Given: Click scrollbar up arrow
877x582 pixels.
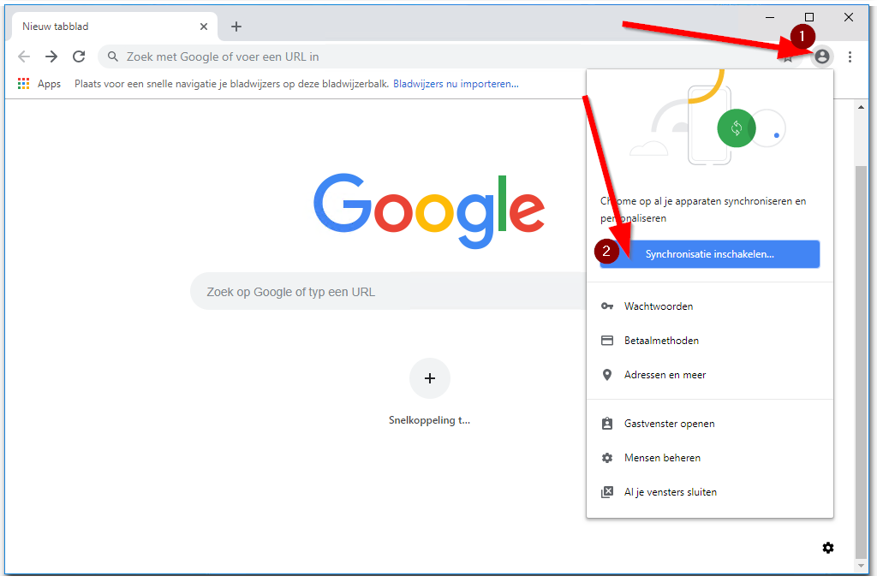Looking at the screenshot, I should point(862,107).
